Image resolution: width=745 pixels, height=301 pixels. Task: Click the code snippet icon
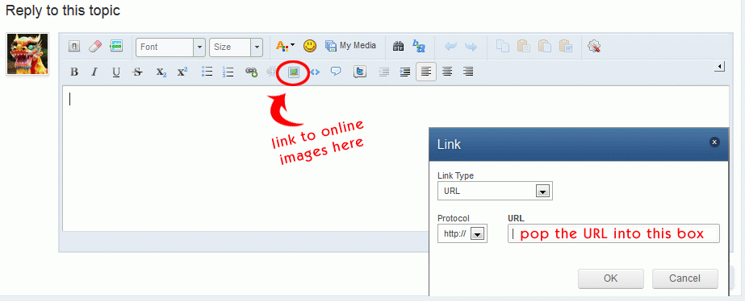(315, 72)
